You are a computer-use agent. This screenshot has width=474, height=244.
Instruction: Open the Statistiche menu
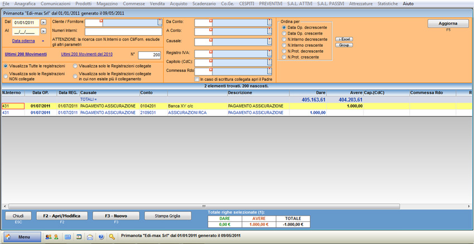(x=388, y=3)
